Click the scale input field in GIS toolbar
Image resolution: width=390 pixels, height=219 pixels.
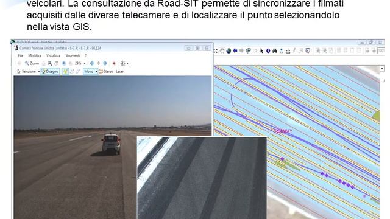pos(381,51)
